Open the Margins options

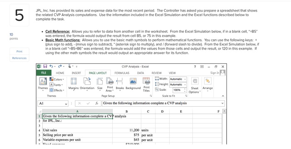(74, 84)
